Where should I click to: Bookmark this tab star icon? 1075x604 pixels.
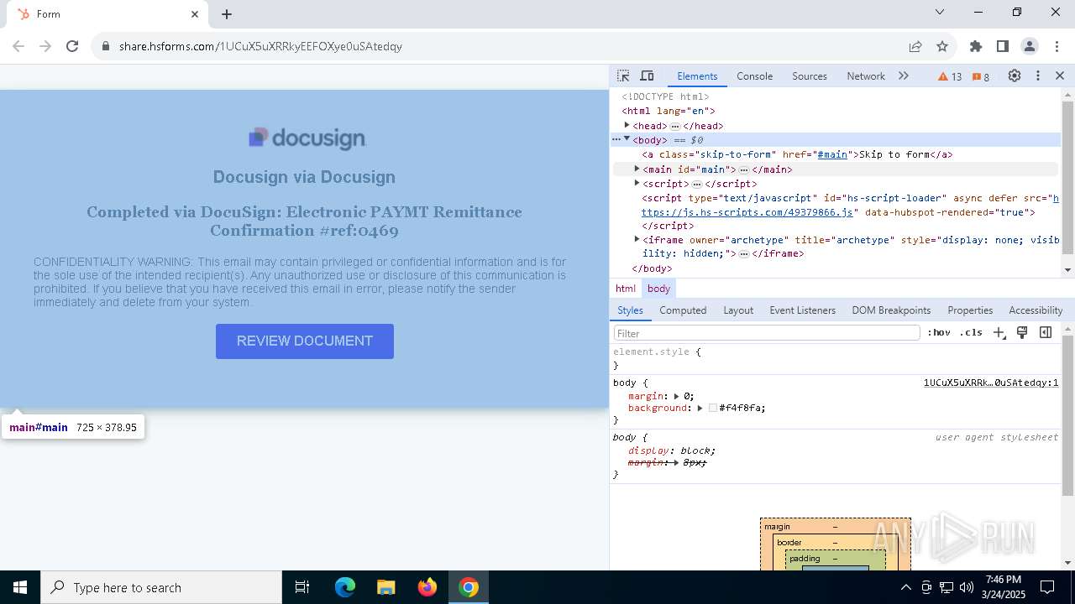[942, 46]
